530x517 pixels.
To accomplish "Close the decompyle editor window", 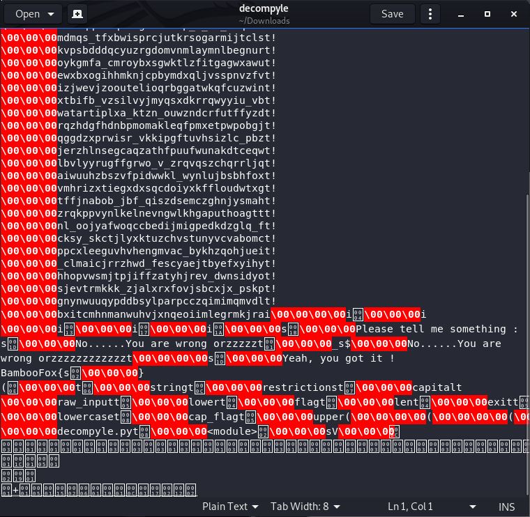I will pos(514,14).
